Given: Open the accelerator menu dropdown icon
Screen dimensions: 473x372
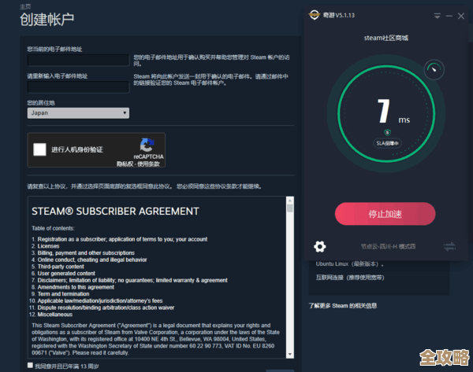Looking at the screenshot, I should 437,16.
